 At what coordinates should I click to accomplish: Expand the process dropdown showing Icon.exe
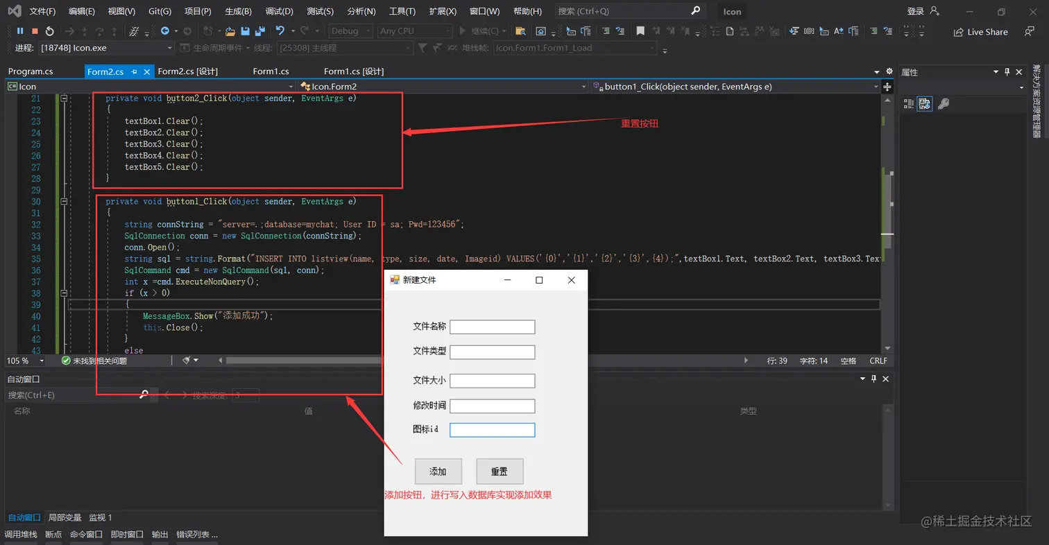click(105, 48)
